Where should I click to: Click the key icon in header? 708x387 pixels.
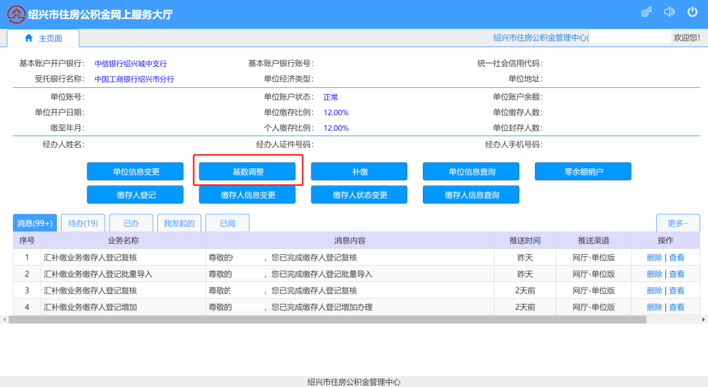coord(646,12)
